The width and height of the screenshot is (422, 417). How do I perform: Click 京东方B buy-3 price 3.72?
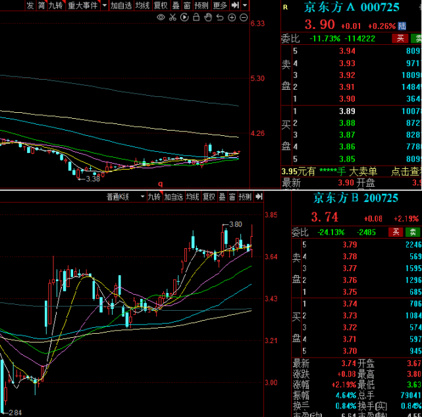[x=350, y=327]
